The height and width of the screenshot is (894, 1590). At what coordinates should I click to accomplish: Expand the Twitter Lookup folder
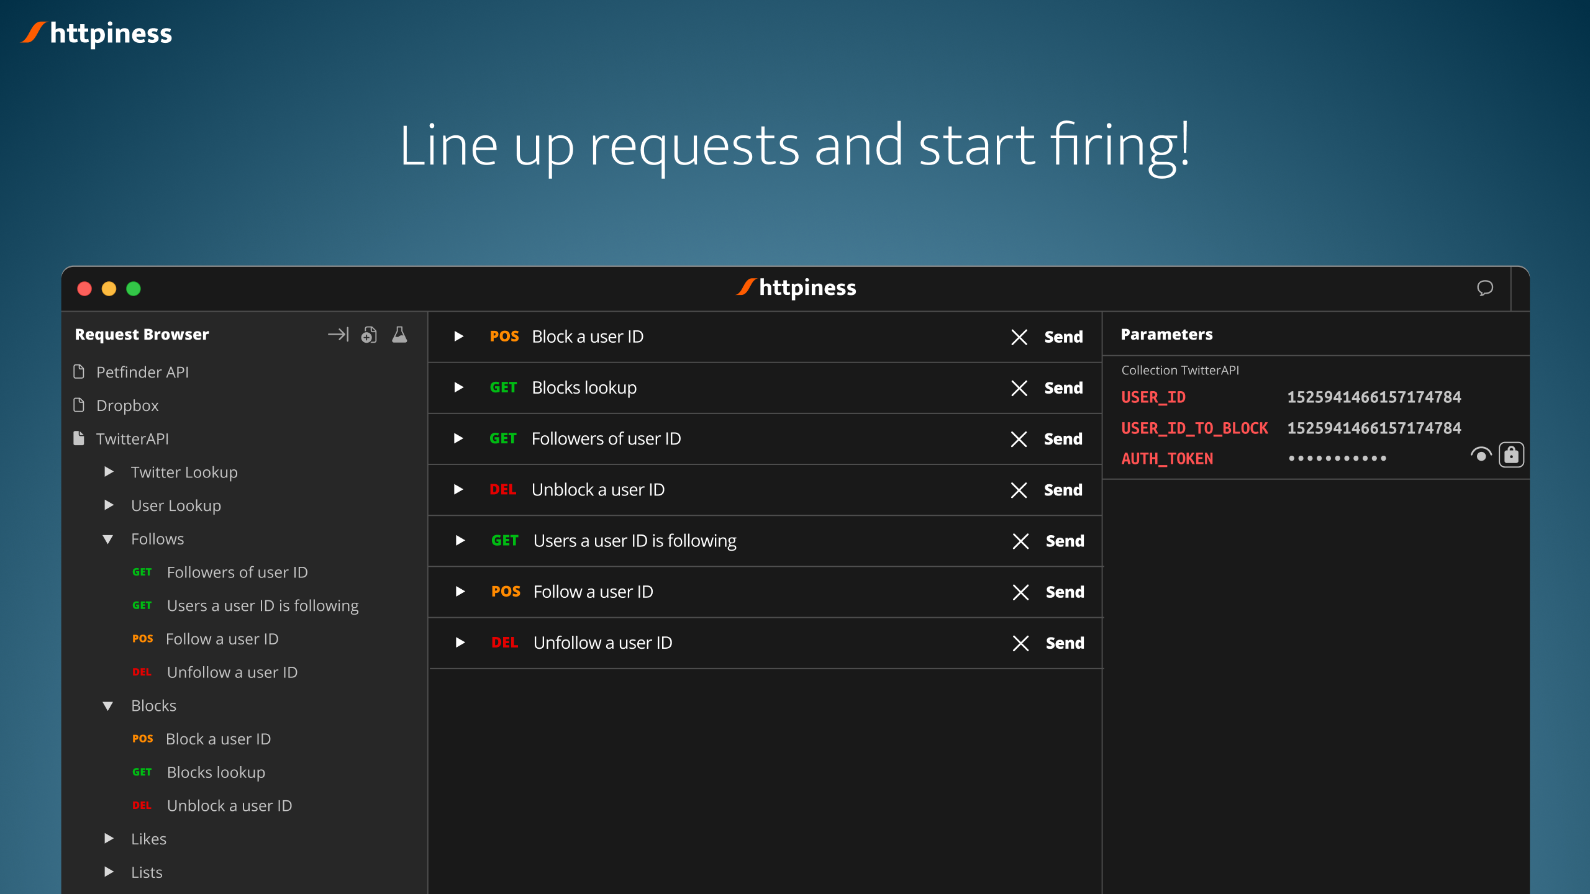click(109, 472)
